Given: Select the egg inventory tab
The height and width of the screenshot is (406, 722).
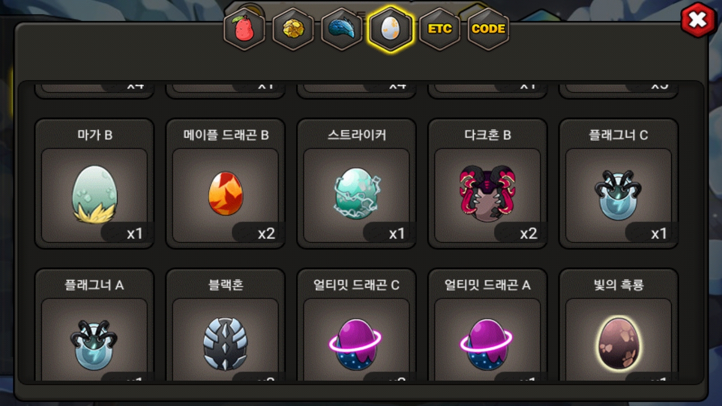Looking at the screenshot, I should pyautogui.click(x=390, y=29).
